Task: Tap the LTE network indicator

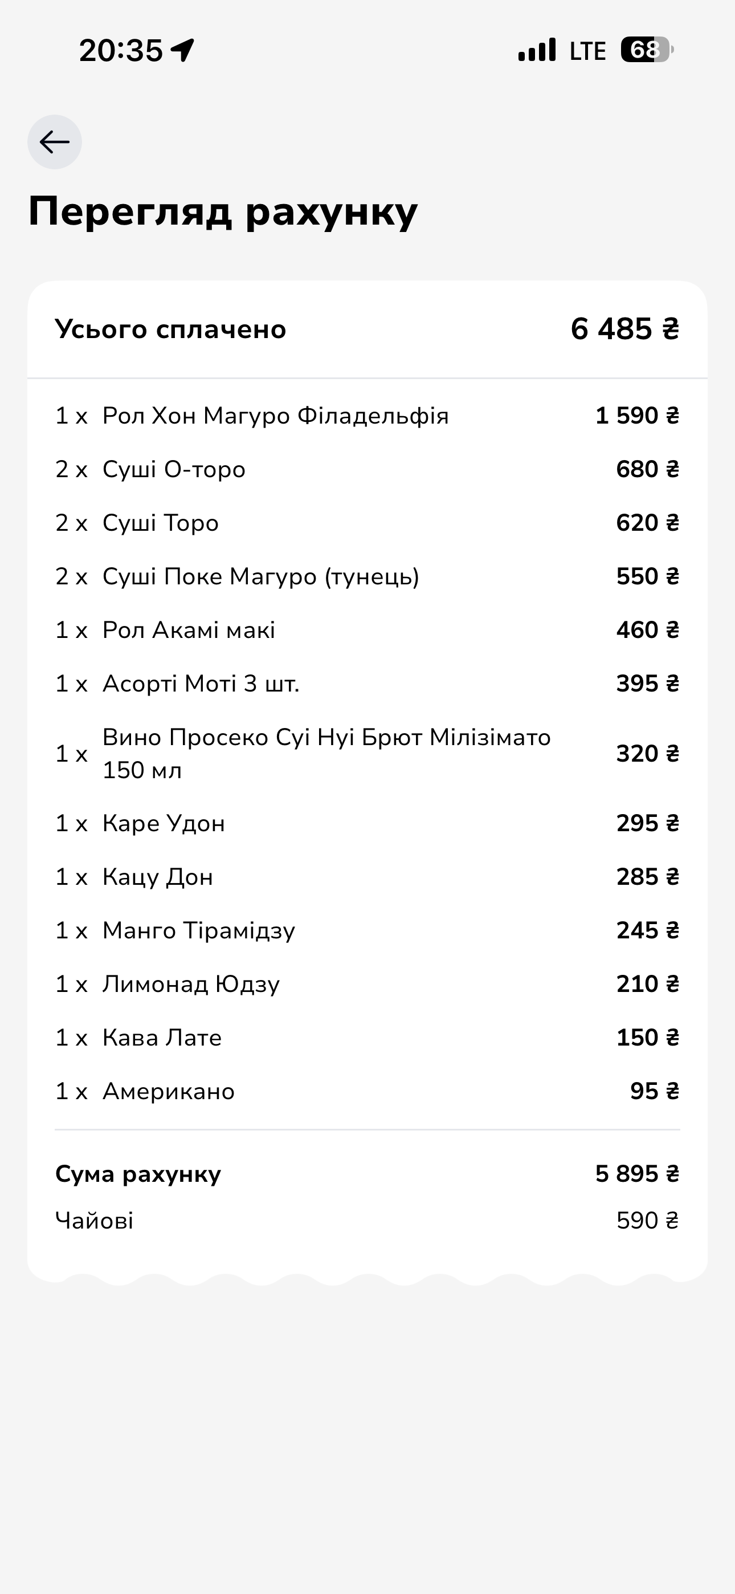Action: coord(588,51)
